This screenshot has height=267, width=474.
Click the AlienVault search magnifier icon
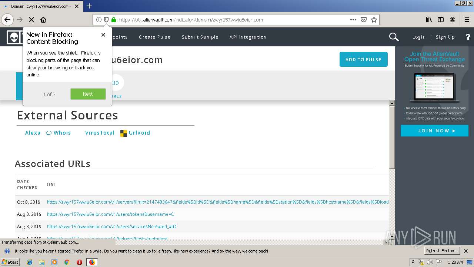[394, 37]
